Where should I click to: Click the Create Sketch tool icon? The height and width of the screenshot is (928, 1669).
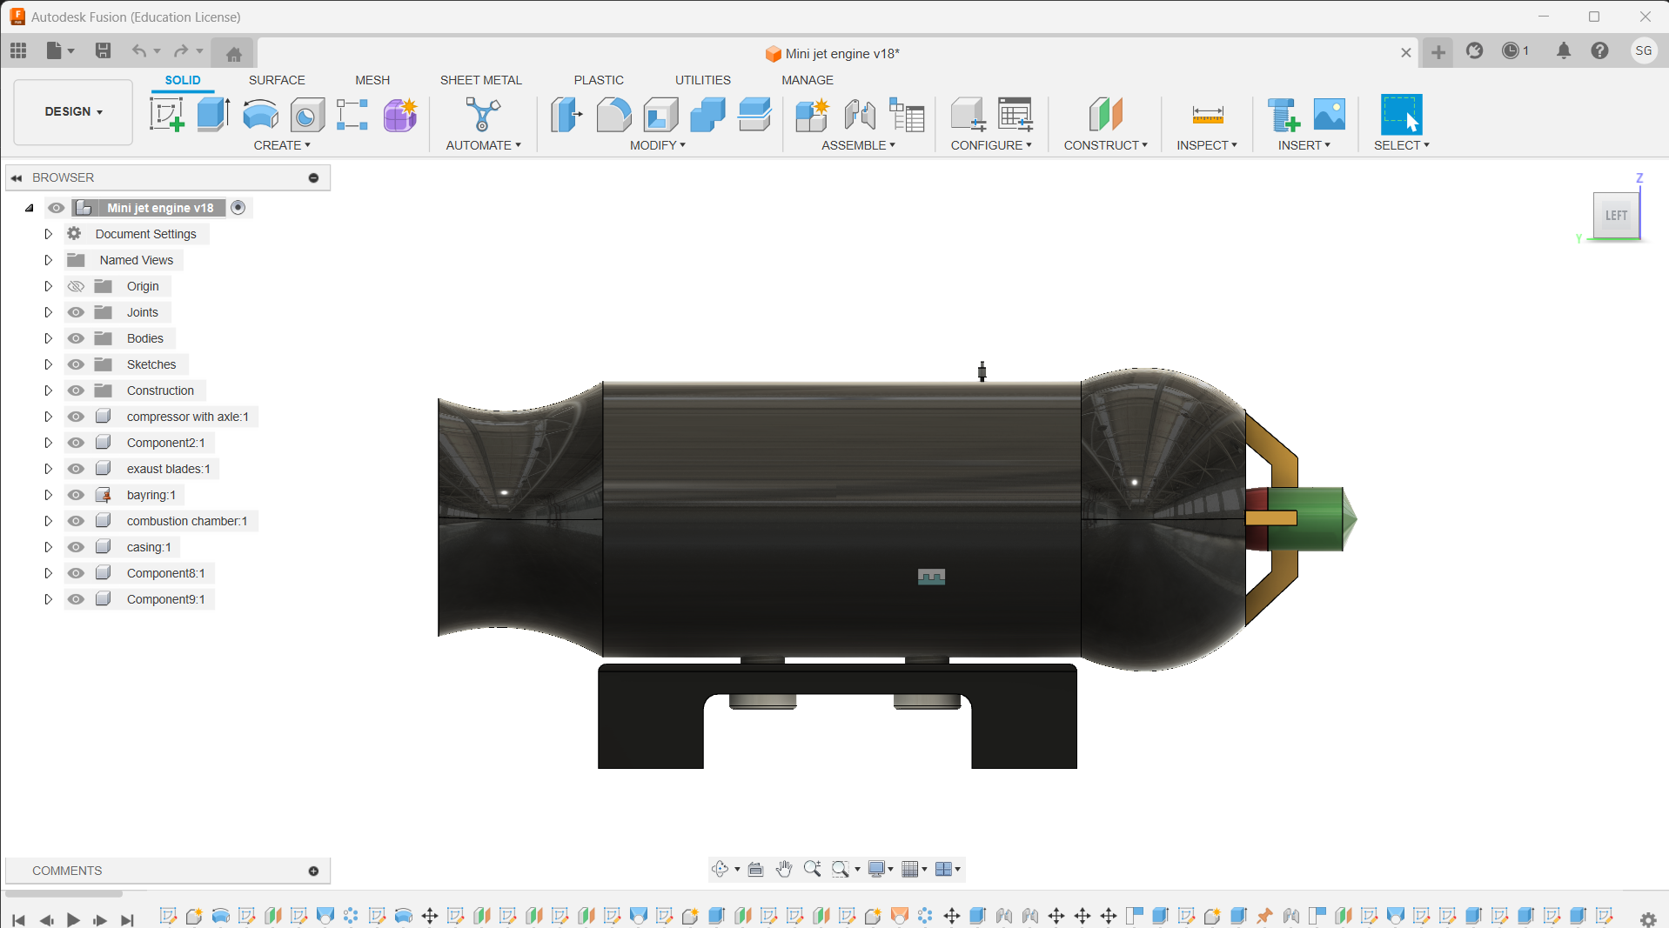click(x=166, y=114)
